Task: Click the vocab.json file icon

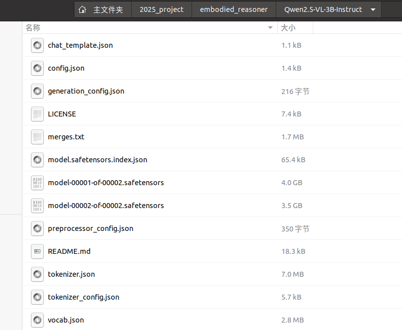Action: click(x=37, y=320)
